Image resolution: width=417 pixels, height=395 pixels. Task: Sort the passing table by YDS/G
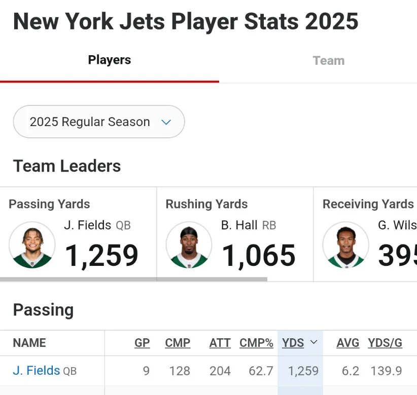[384, 343]
